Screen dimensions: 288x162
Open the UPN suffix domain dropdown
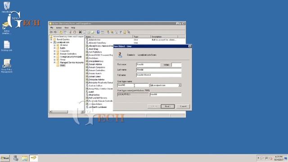180,85
